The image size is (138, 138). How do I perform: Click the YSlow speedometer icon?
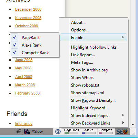[x=27, y=131]
